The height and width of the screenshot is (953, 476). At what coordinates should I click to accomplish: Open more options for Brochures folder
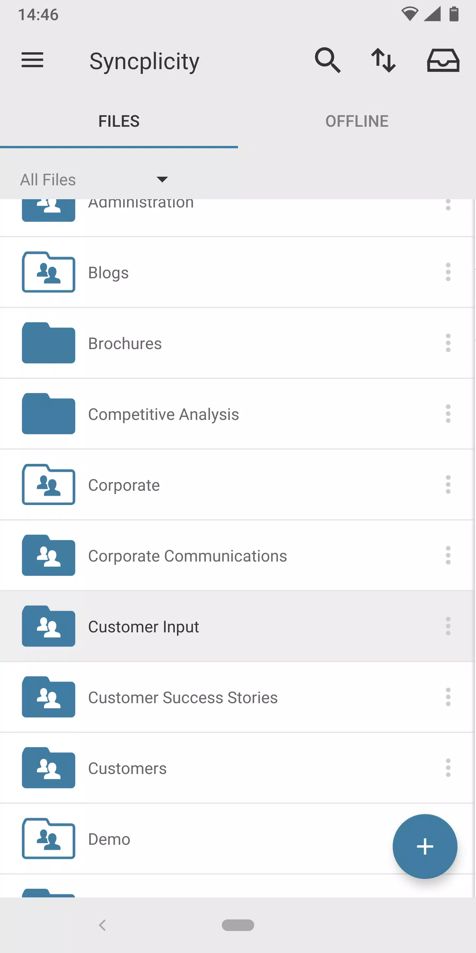click(x=448, y=343)
